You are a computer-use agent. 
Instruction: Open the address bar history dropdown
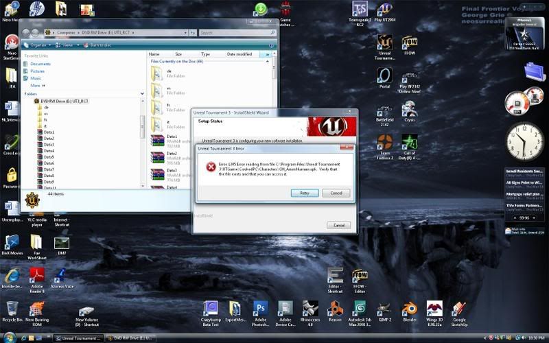185,32
